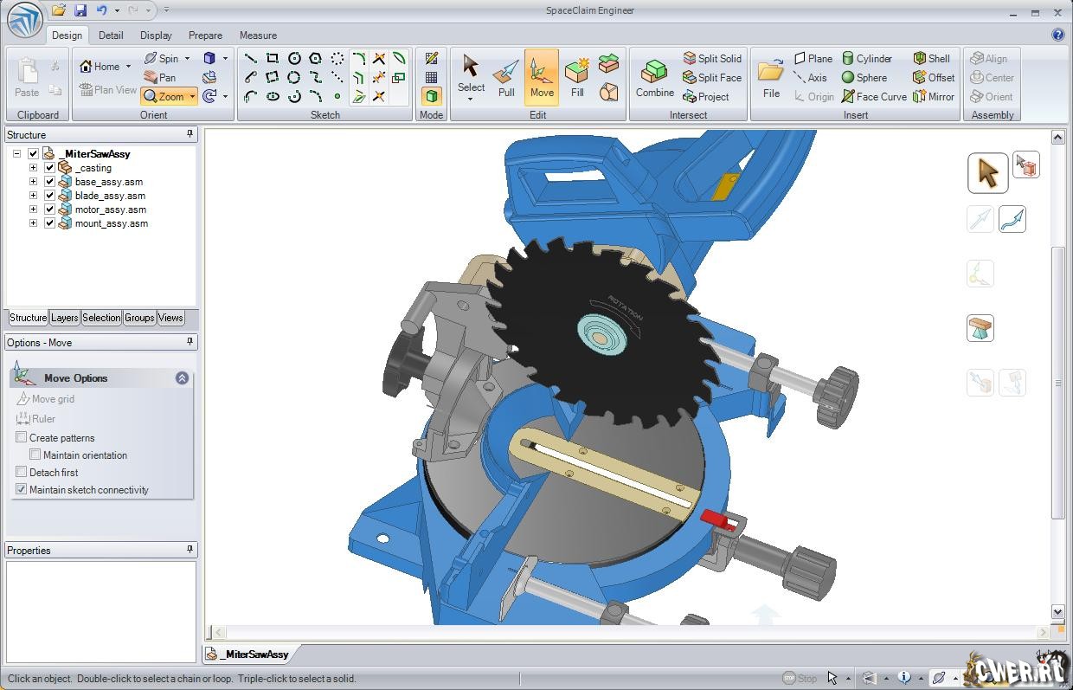Switch to the Detail ribbon tab
Image resolution: width=1073 pixels, height=690 pixels.
(x=111, y=35)
